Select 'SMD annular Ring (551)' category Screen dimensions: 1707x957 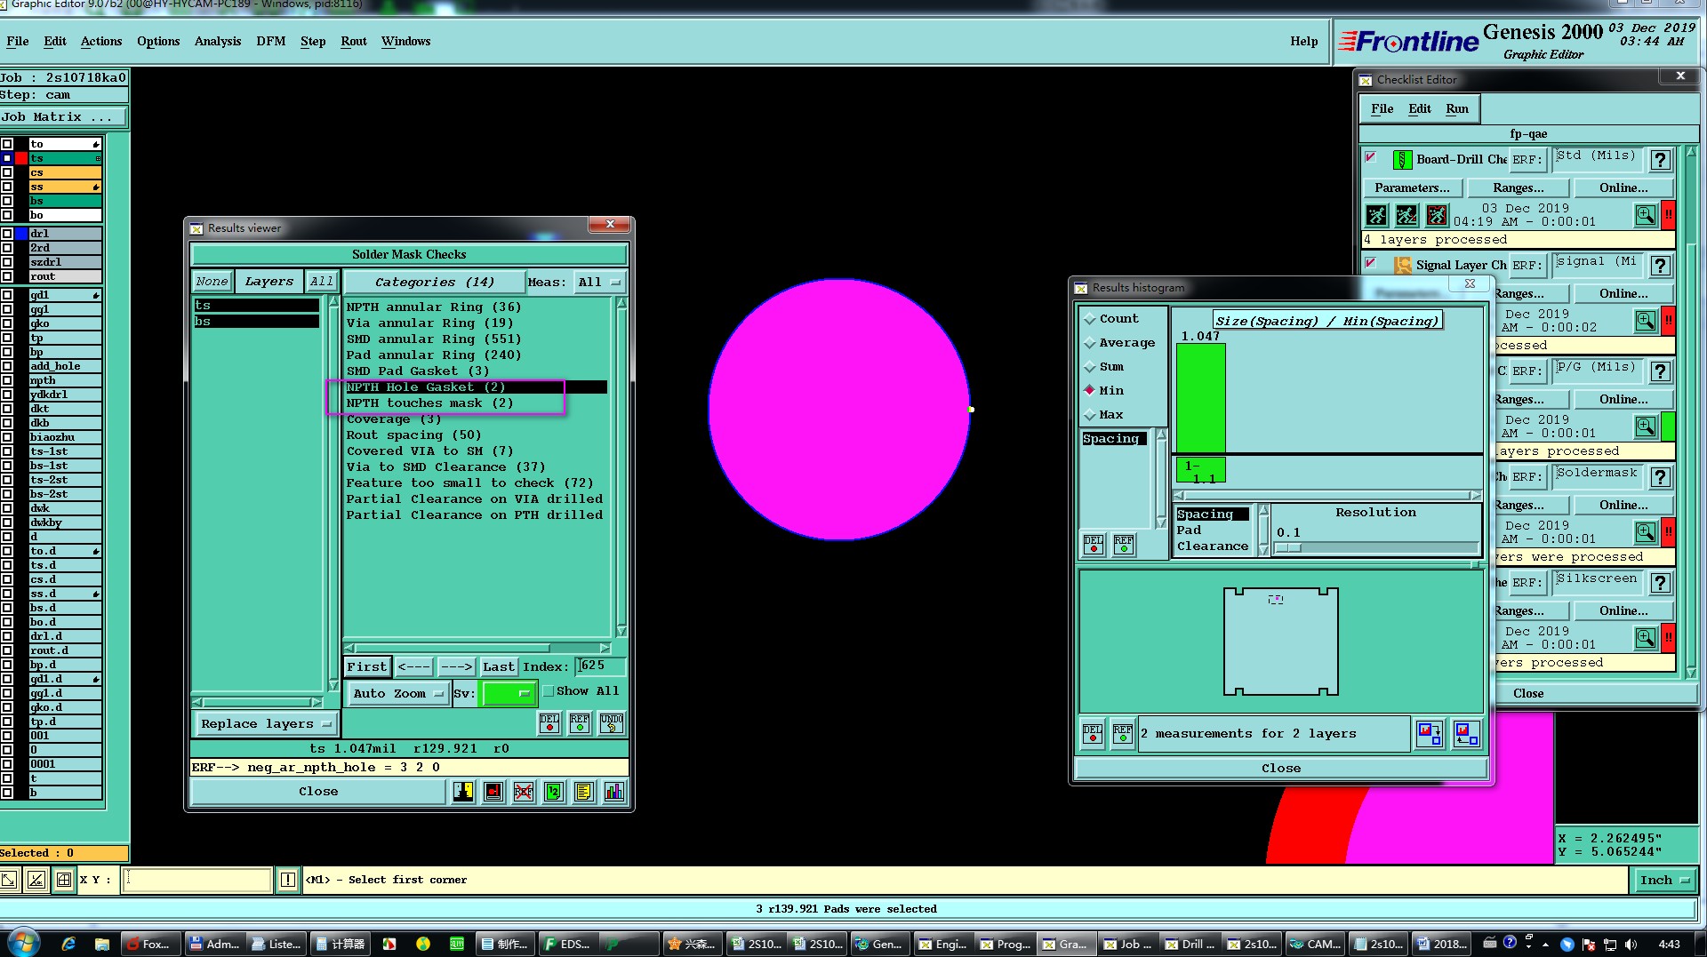433,339
